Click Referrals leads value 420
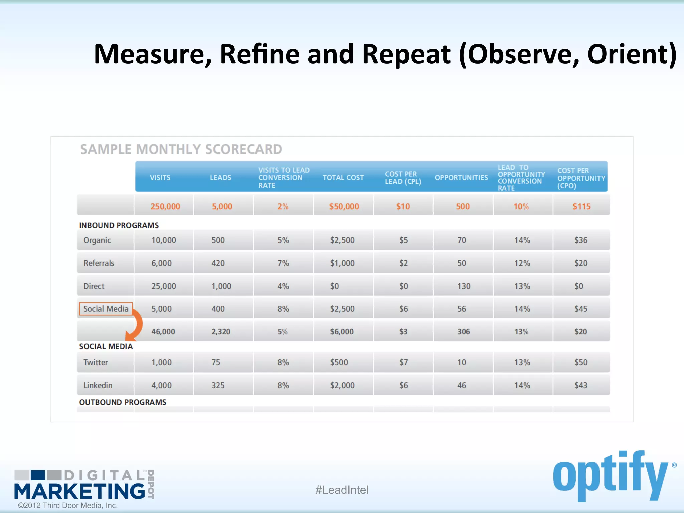The width and height of the screenshot is (684, 513). (x=218, y=263)
